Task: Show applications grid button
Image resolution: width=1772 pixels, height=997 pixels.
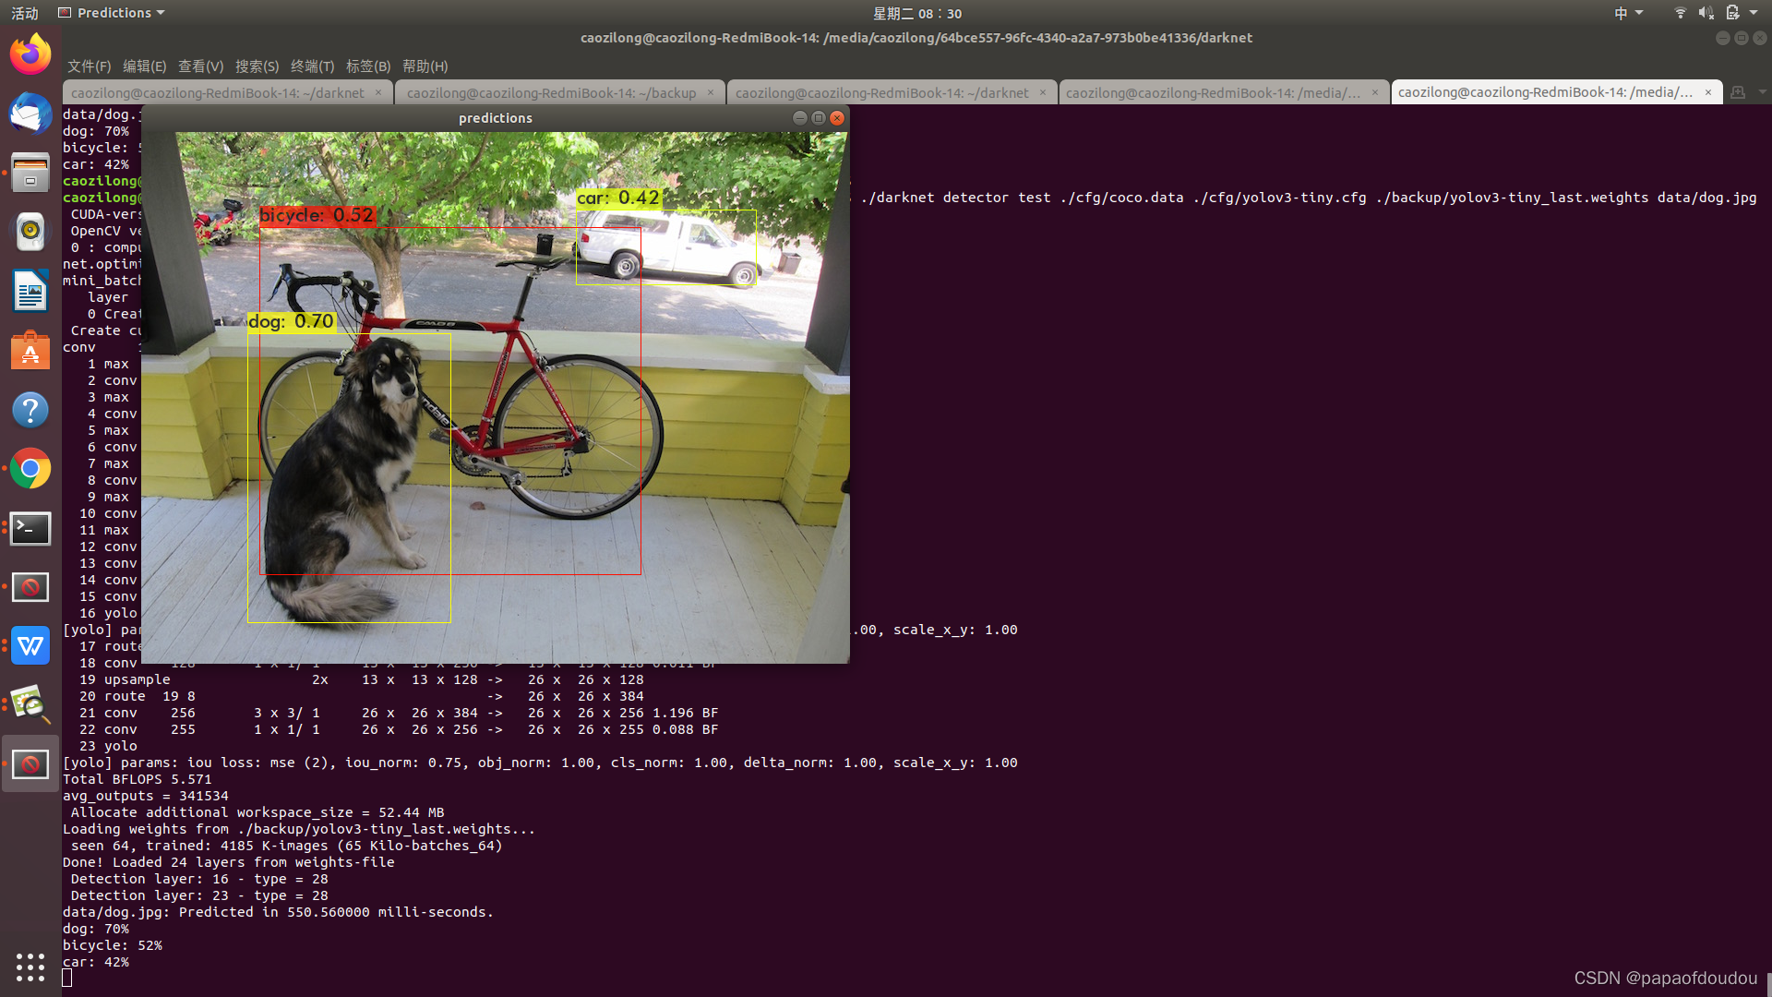Action: (30, 967)
